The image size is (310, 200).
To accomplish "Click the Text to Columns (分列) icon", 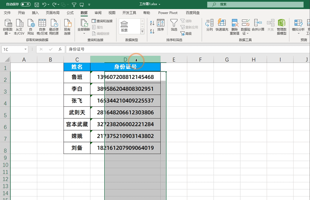I will pyautogui.click(x=209, y=23).
